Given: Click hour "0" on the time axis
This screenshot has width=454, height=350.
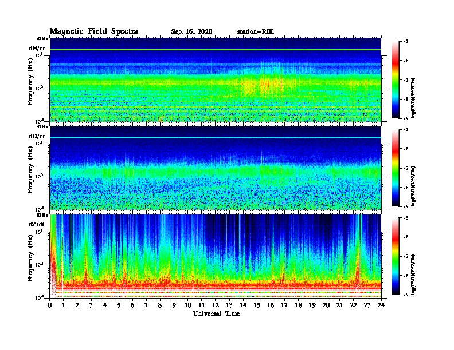Looking at the screenshot, I should point(50,305).
